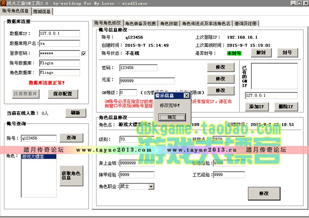This screenshot has height=218, width=309.
Task: Click 修改 button next to GM等级
Action: (221, 91)
